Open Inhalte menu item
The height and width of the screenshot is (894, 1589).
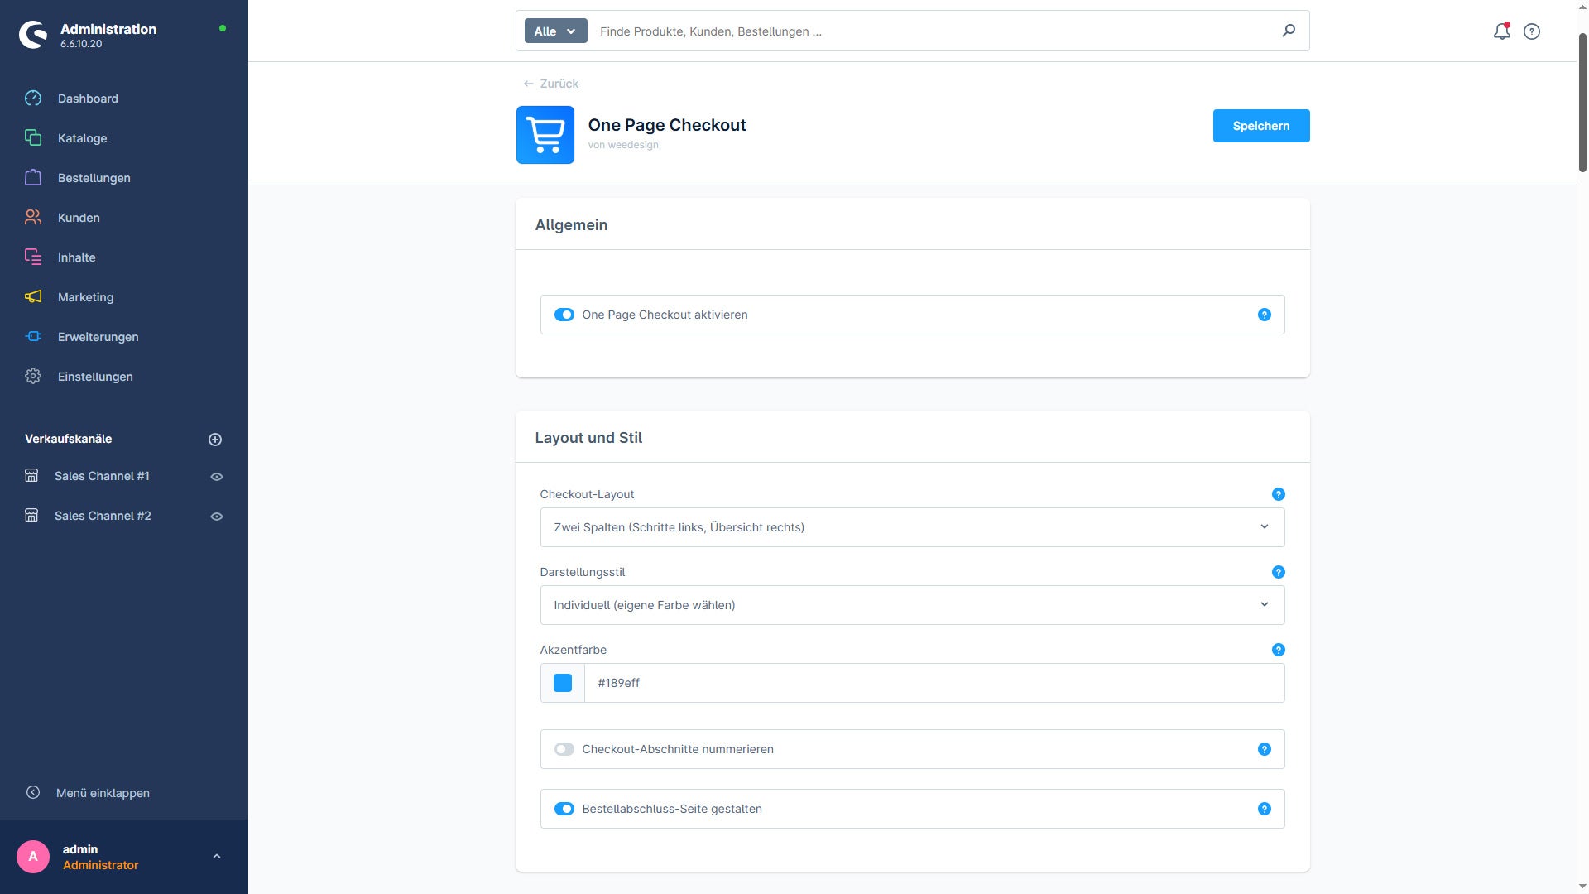click(x=76, y=257)
